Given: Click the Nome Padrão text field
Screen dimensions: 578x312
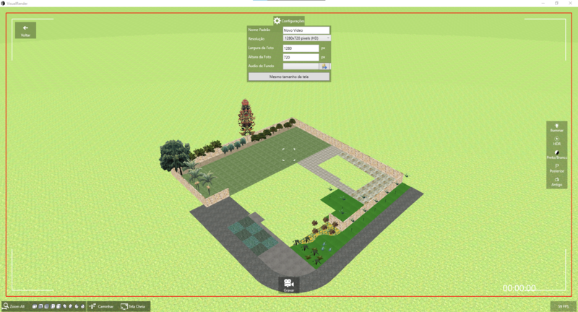Looking at the screenshot, I should tap(306, 30).
